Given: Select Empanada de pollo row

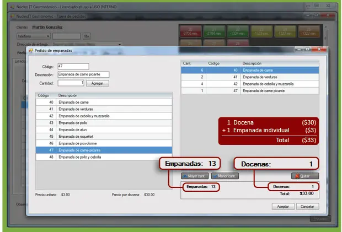Looking at the screenshot, I should pyautogui.click(x=104, y=123).
